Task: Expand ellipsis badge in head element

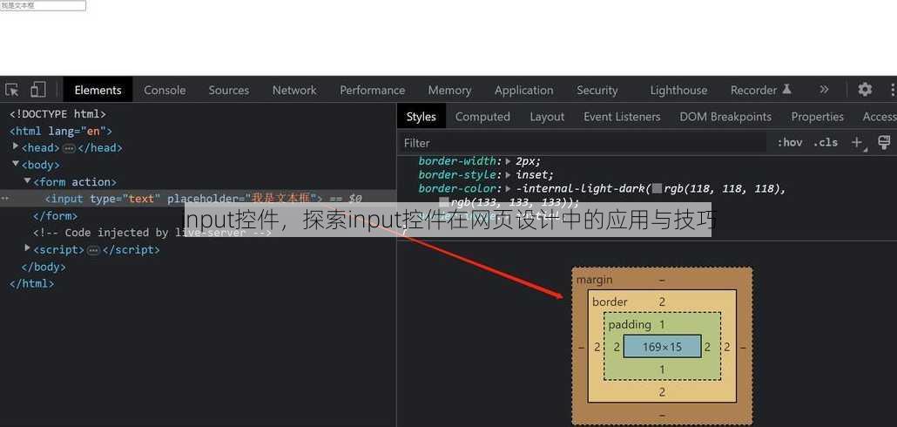Action: click(x=69, y=148)
